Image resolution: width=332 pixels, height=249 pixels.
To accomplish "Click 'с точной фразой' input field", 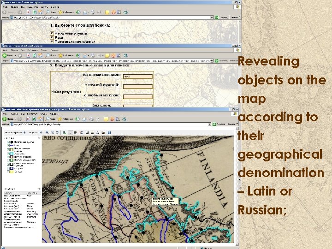I will coord(138,87).
